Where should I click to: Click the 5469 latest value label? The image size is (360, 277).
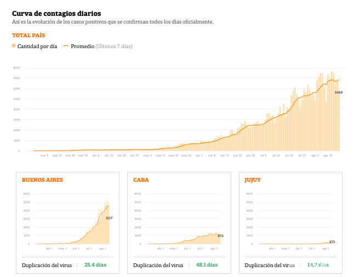[x=339, y=93]
